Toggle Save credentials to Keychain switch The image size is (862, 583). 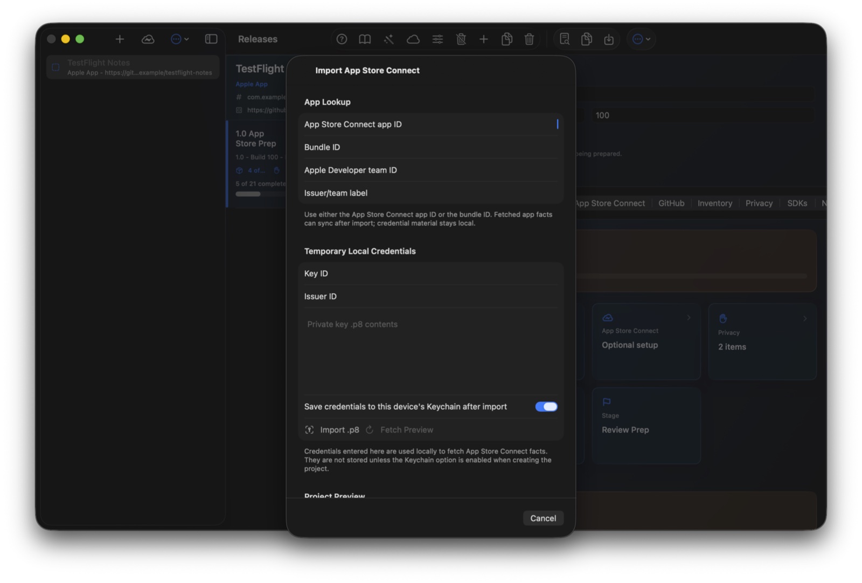[x=546, y=407]
